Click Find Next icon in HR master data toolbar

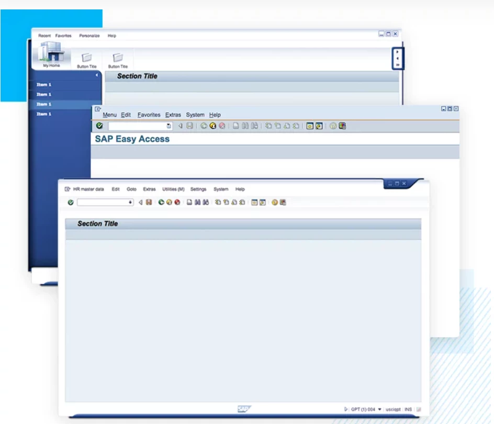tap(206, 203)
